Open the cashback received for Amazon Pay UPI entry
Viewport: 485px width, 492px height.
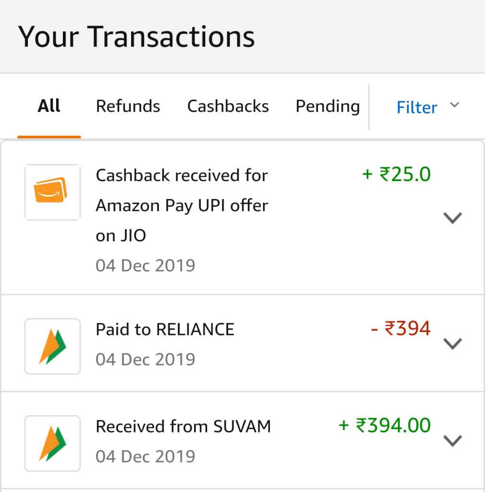click(242, 218)
